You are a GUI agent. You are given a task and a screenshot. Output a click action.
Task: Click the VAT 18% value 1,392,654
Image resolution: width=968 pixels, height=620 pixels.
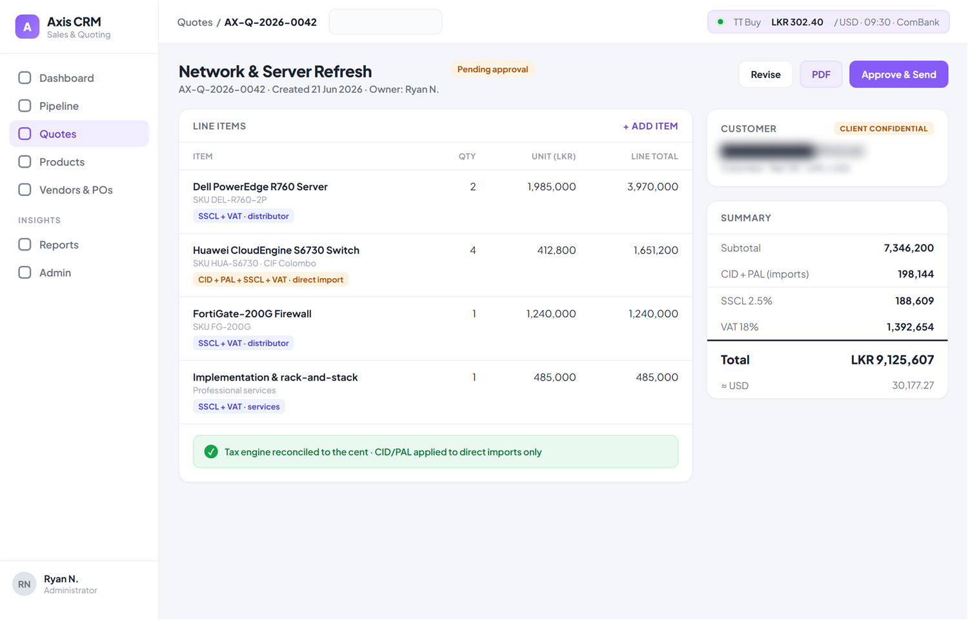[910, 327]
